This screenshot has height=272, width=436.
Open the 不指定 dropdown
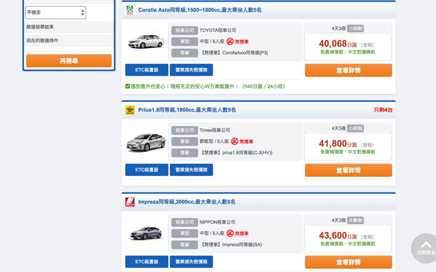55,13
